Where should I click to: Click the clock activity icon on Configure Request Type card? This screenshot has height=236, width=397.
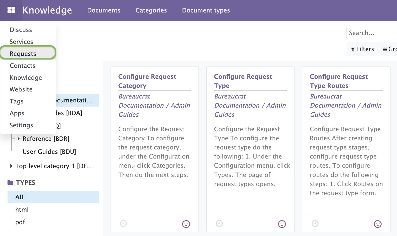(219, 224)
